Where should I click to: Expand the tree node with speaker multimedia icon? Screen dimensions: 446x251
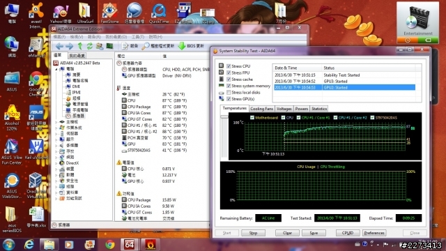click(x=56, y=146)
